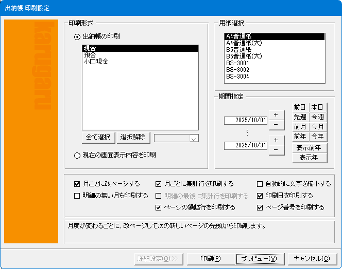Set period to 今月 quick button

pyautogui.click(x=317, y=127)
